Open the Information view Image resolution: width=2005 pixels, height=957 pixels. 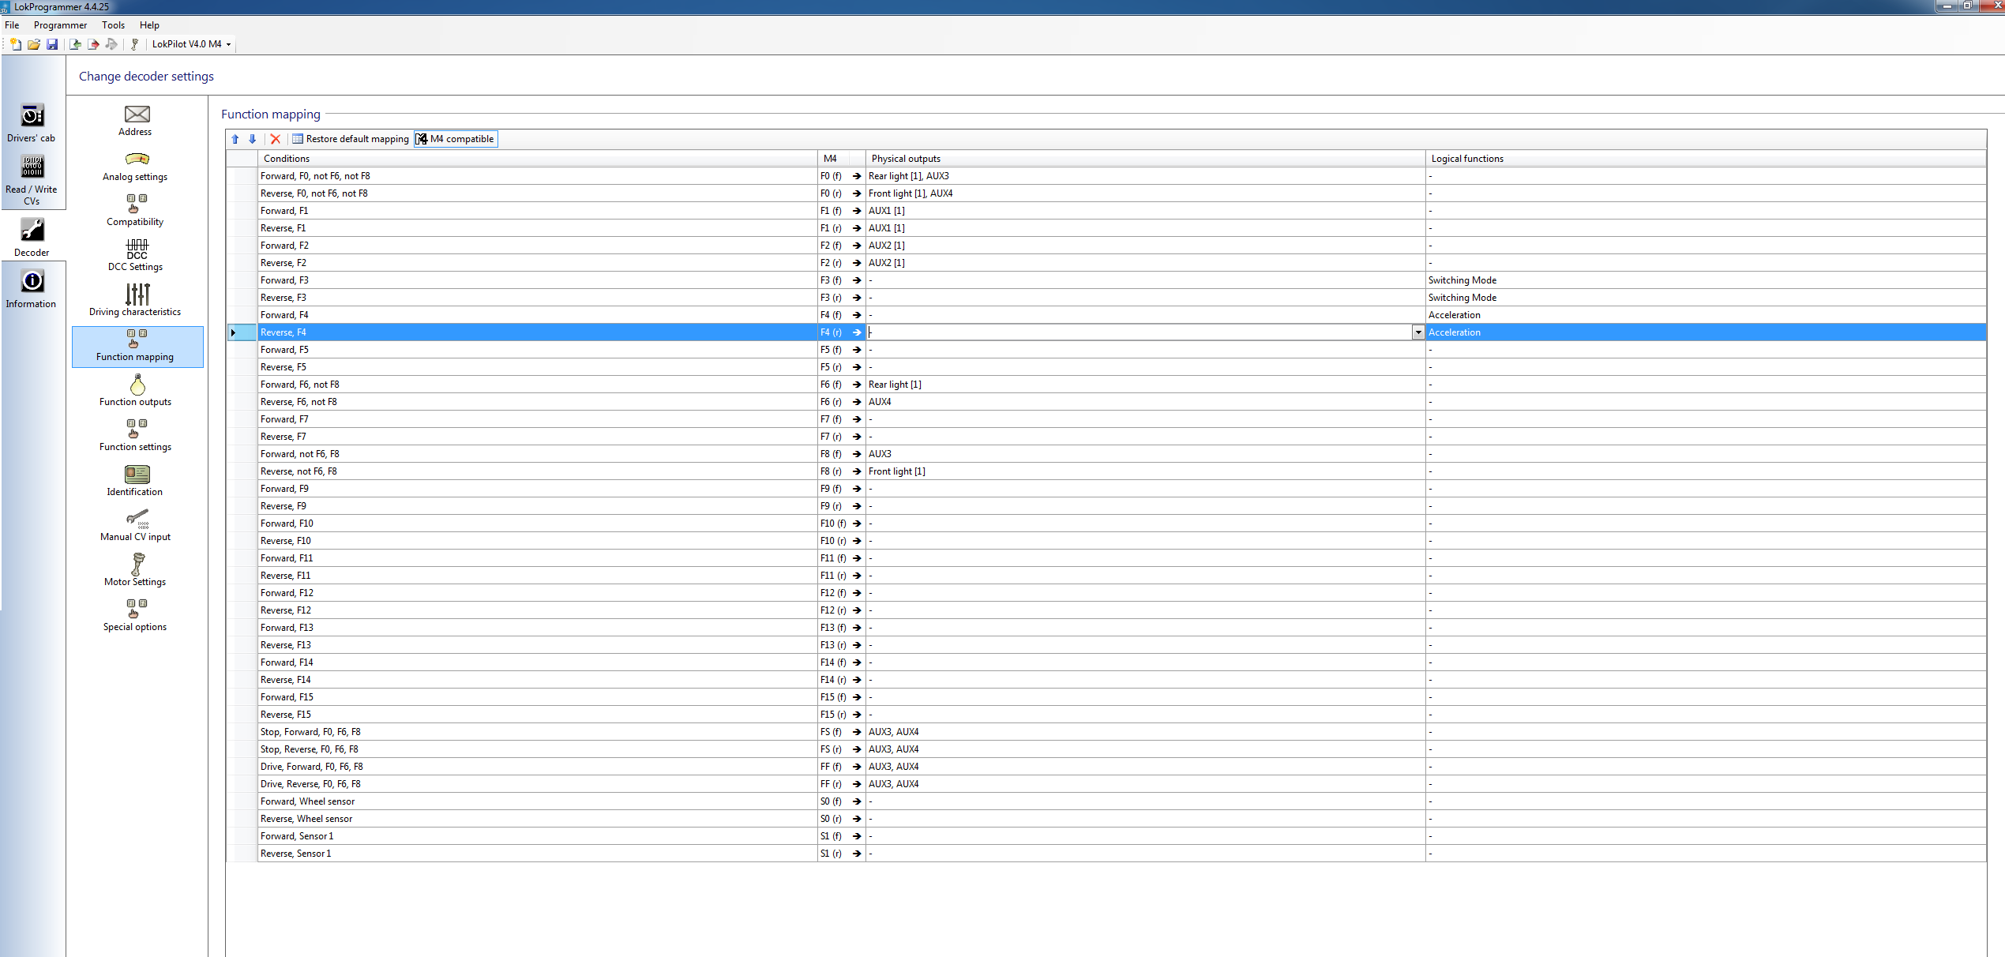[x=32, y=288]
